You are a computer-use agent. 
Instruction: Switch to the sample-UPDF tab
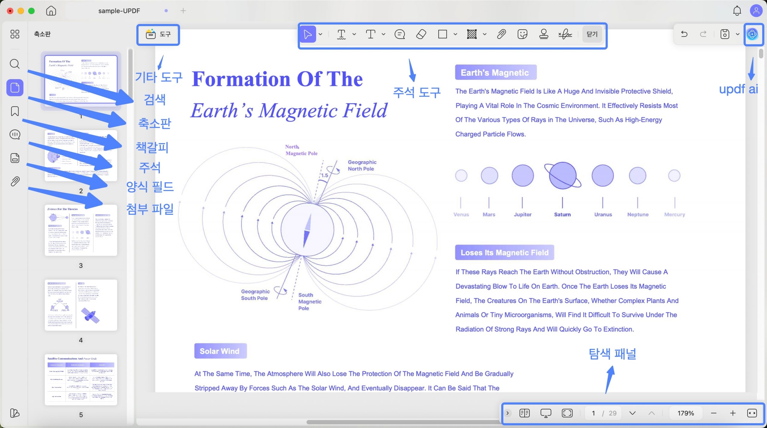[x=119, y=11]
